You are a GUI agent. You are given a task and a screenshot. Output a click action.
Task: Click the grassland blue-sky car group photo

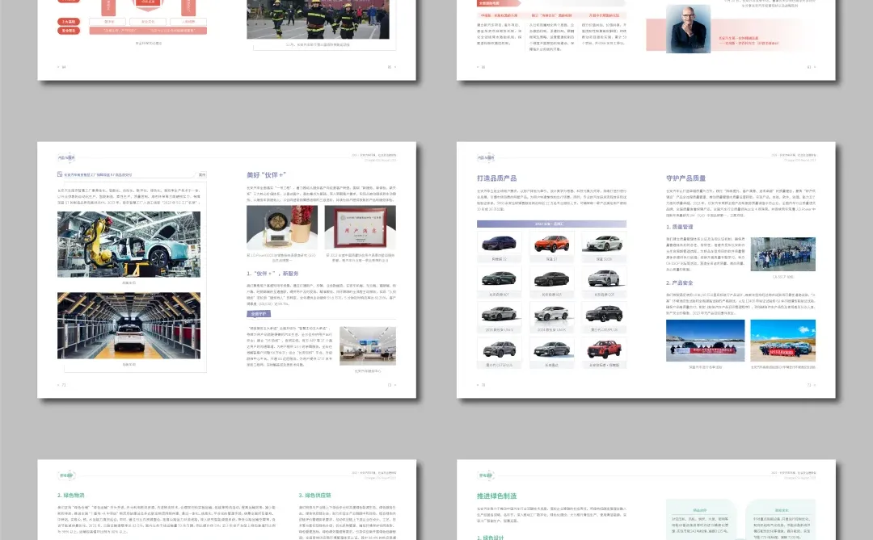[782, 341]
